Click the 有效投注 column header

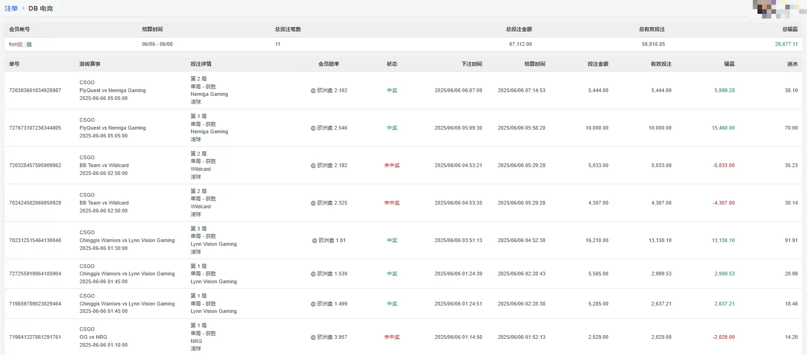click(x=661, y=64)
